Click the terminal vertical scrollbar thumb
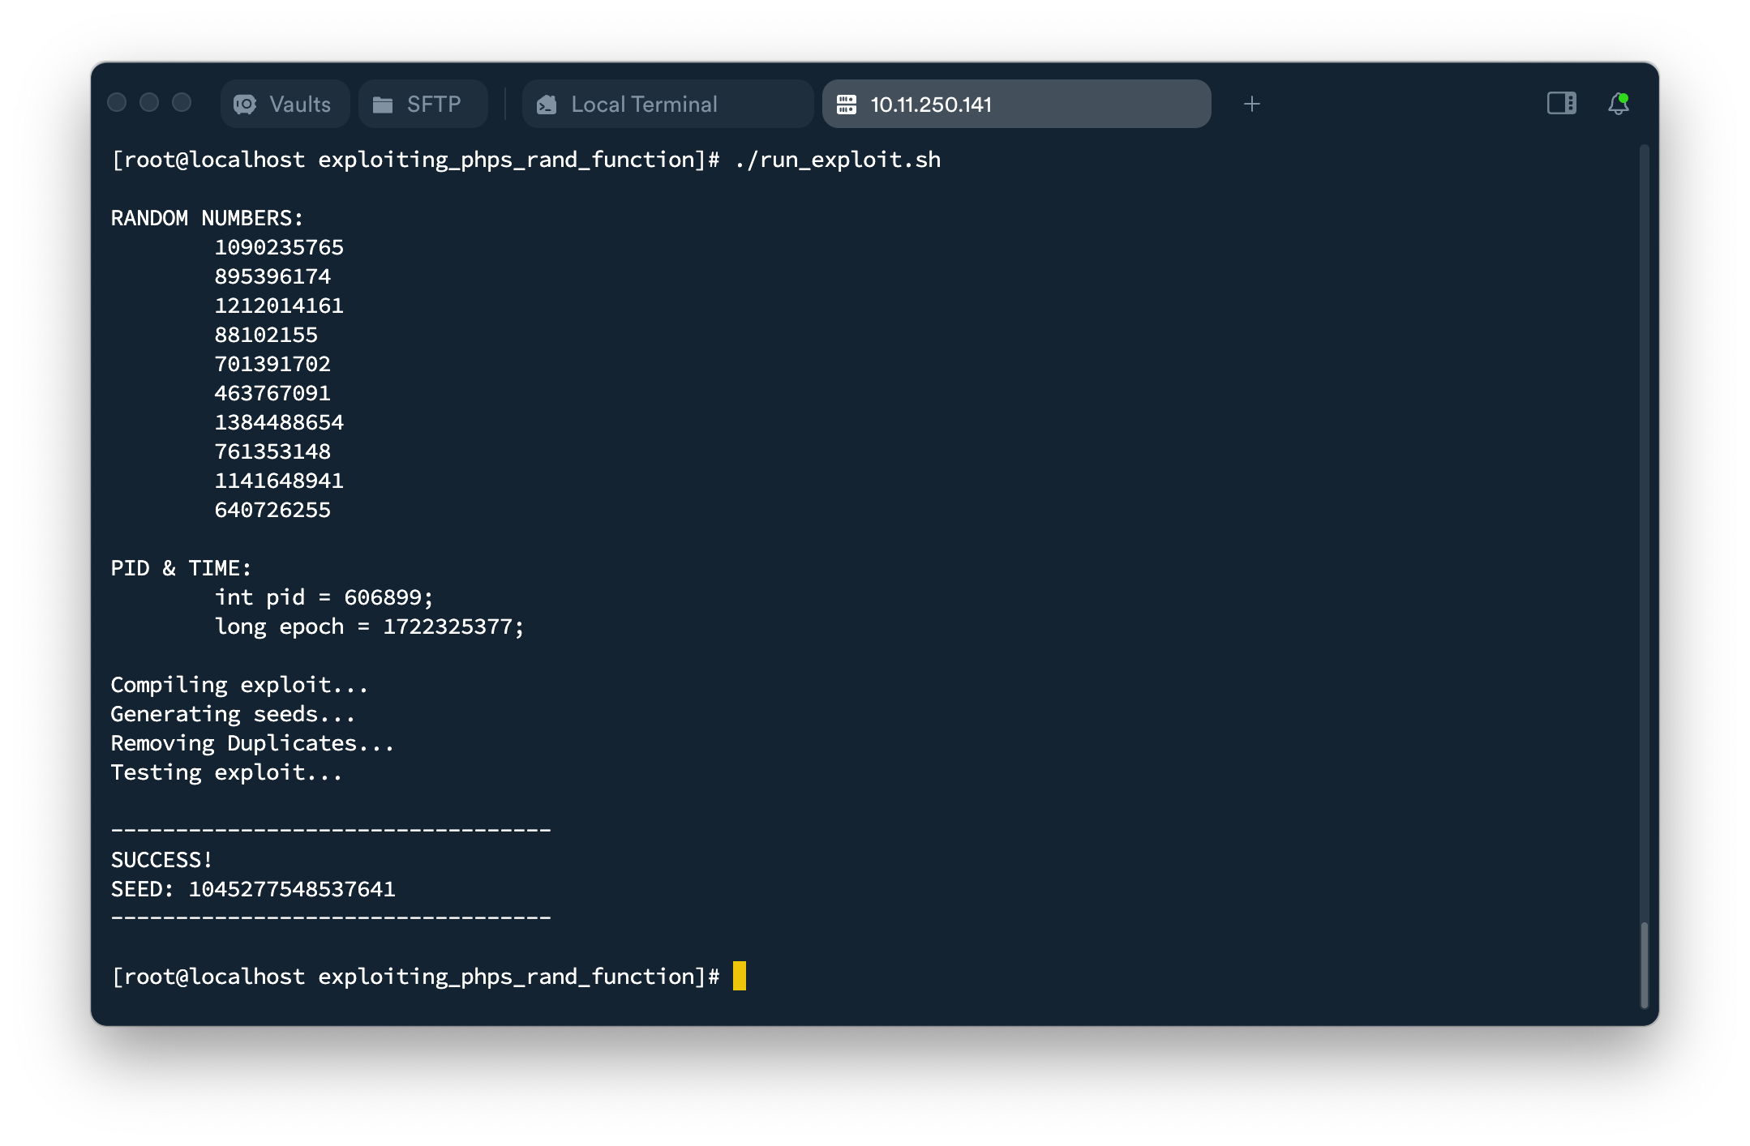The height and width of the screenshot is (1146, 1750). [x=1644, y=964]
